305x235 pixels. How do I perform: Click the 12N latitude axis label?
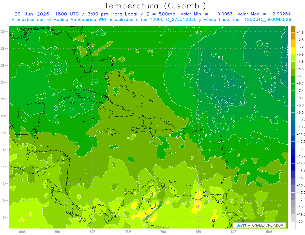[x=4, y=184]
